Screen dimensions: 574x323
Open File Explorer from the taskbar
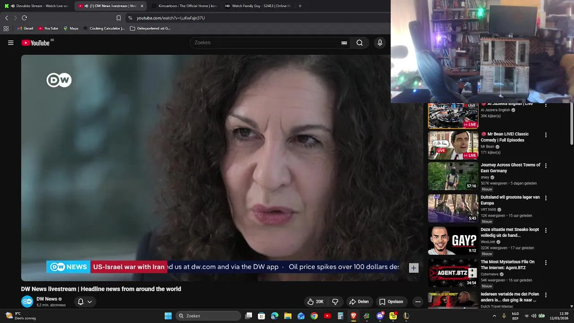tap(288, 316)
